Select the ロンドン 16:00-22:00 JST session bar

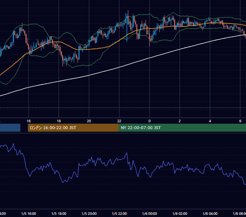click(x=73, y=128)
